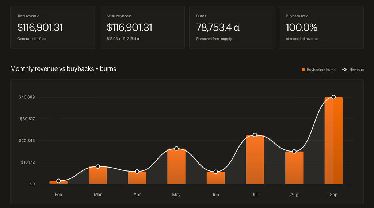
Task: Click the September orange bar
Action: tap(333, 140)
